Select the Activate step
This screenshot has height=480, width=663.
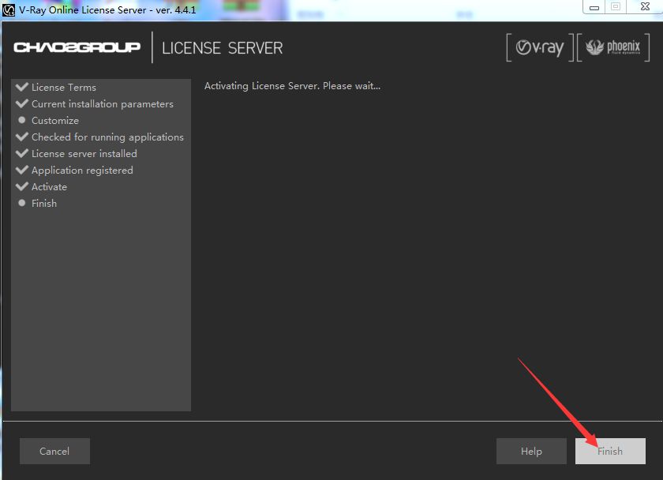pyautogui.click(x=49, y=186)
